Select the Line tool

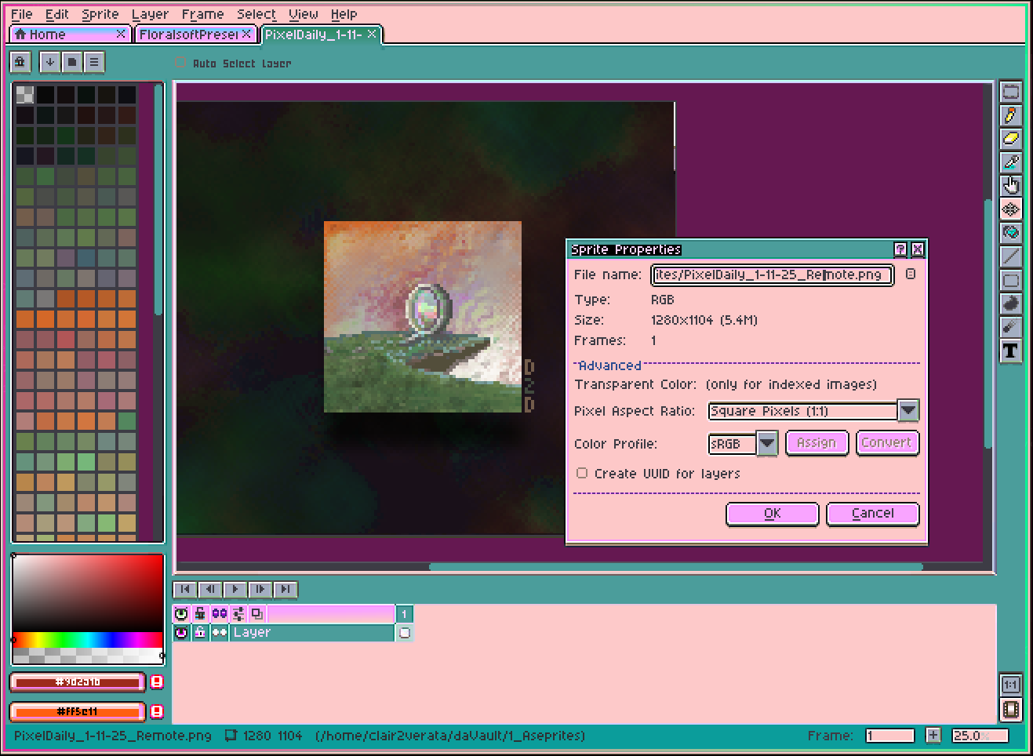1010,256
